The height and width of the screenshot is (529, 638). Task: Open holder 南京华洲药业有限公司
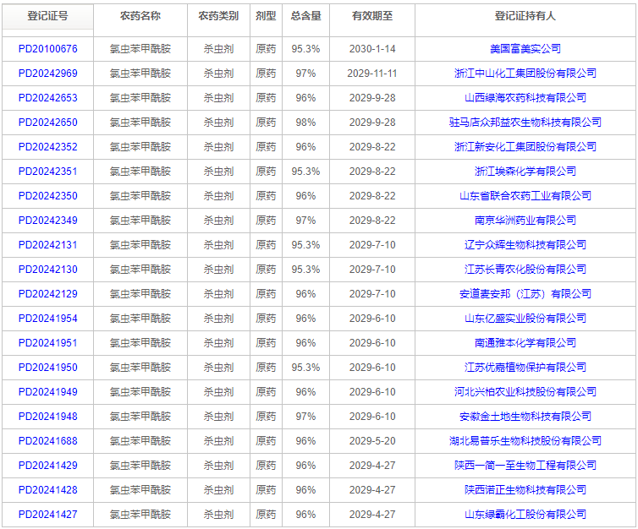click(525, 221)
